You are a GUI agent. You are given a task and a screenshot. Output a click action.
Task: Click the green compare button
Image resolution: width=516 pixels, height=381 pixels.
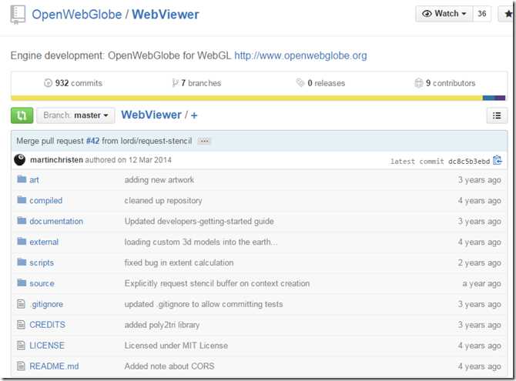coord(22,115)
